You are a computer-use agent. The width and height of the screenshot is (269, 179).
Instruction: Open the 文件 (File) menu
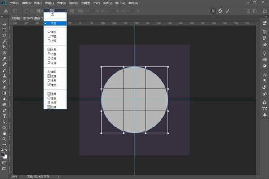(14, 3)
